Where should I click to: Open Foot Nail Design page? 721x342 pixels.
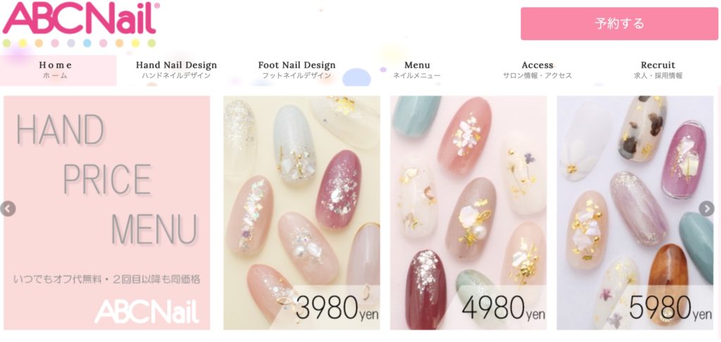click(296, 70)
